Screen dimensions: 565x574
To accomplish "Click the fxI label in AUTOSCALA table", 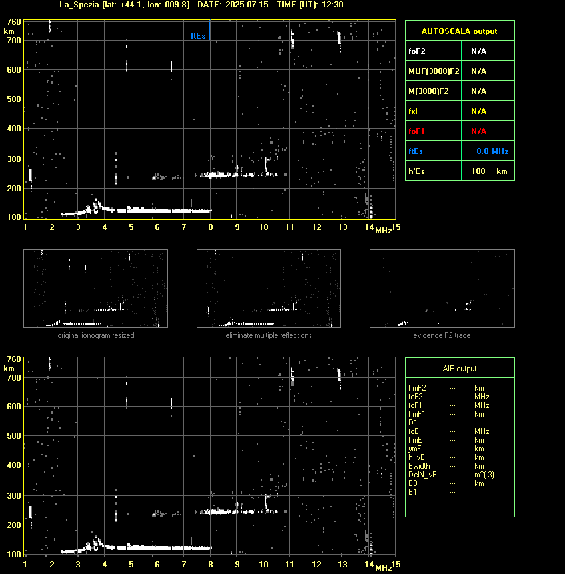I will point(413,111).
